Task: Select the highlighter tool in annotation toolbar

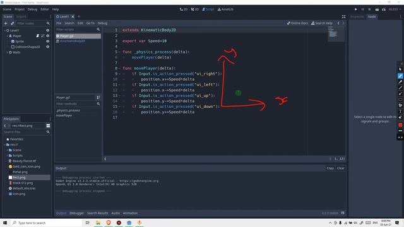Action: pos(400,81)
